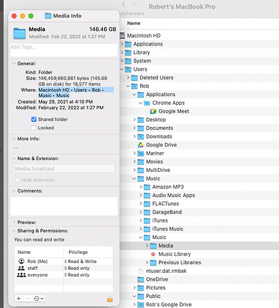279x308 pixels.
Task: Select the iTunes folder row
Action: click(x=199, y=221)
